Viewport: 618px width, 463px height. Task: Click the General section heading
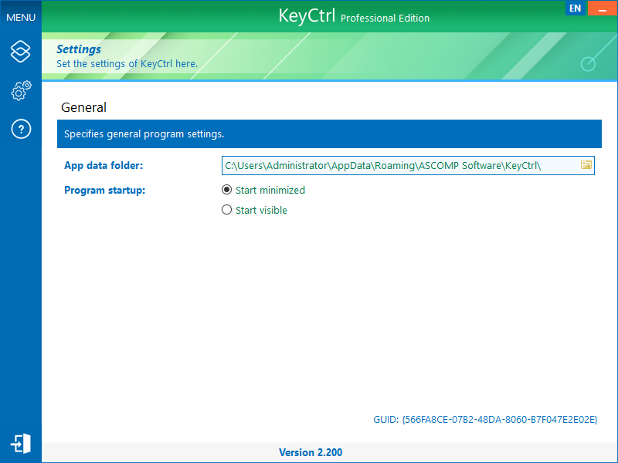(83, 107)
